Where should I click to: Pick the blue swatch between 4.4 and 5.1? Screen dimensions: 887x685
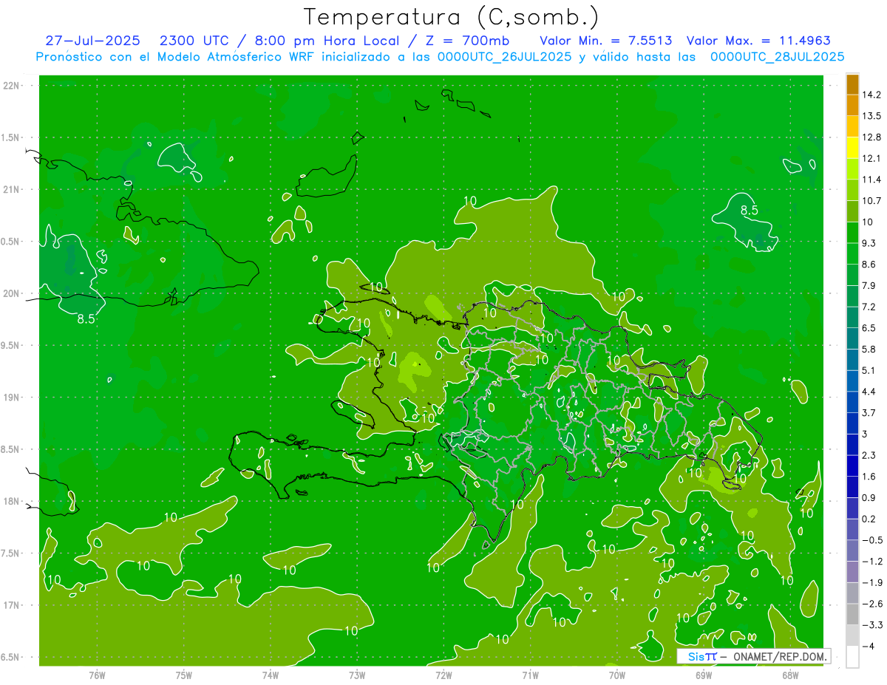click(x=852, y=381)
